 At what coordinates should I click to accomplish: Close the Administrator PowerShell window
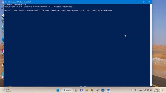tap(149, 2)
